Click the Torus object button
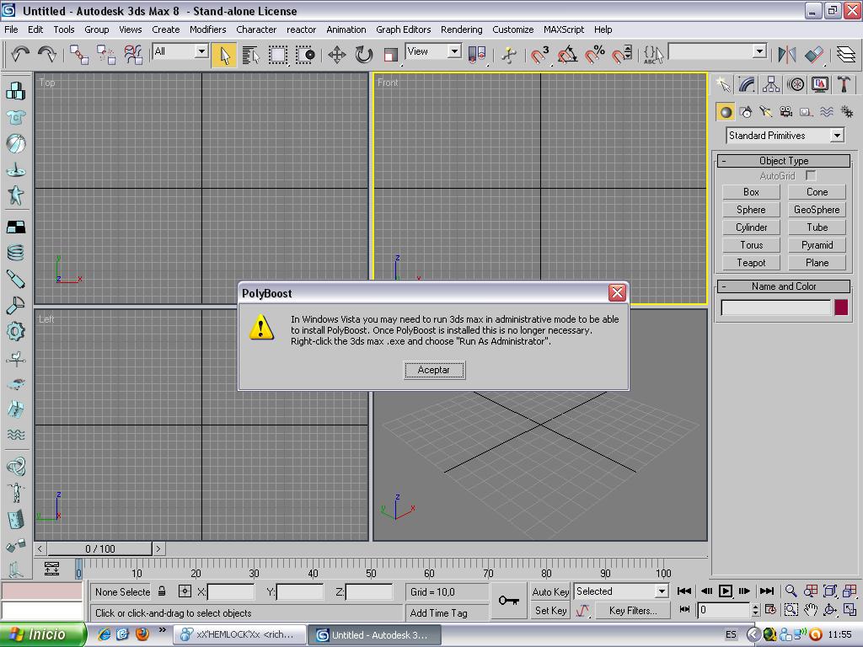The width and height of the screenshot is (863, 647). pos(751,245)
